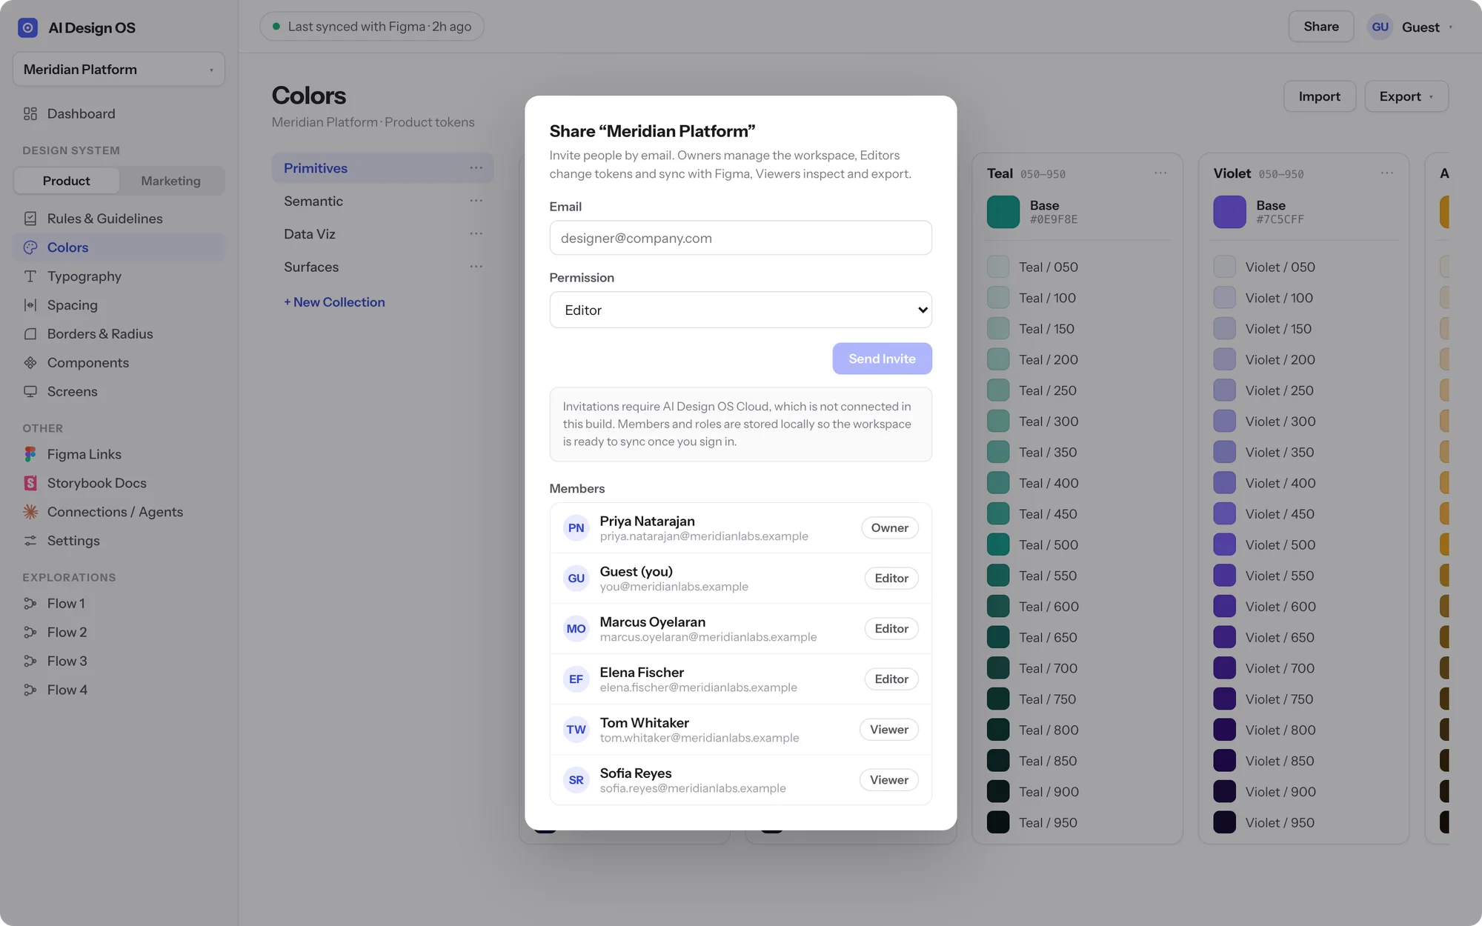
Task: Select the Surfaces collection
Action: click(382, 267)
